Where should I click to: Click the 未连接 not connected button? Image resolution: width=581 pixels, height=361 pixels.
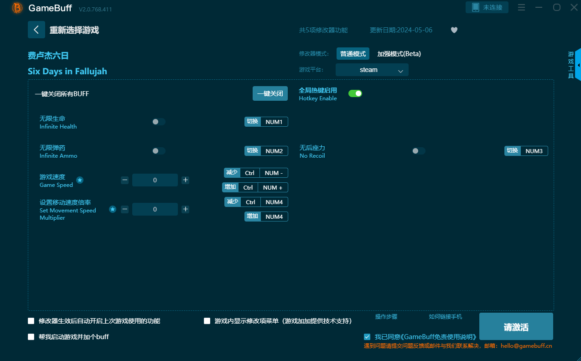pos(487,7)
